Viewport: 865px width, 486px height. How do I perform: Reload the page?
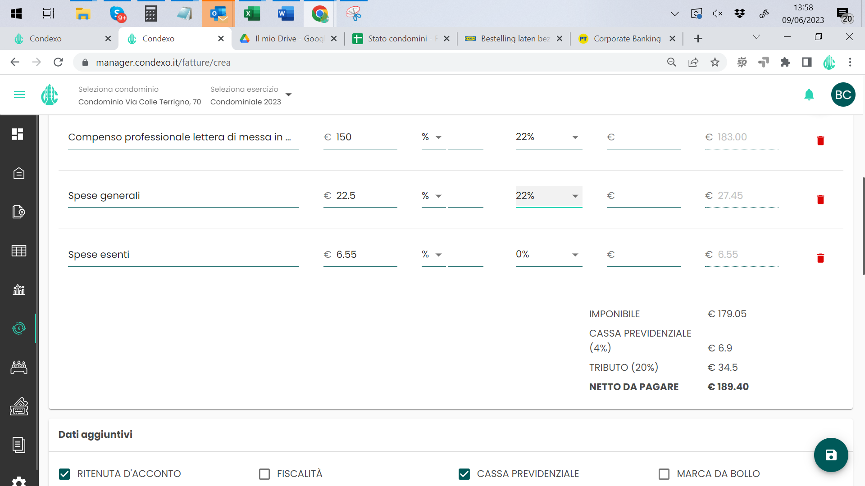click(x=58, y=62)
